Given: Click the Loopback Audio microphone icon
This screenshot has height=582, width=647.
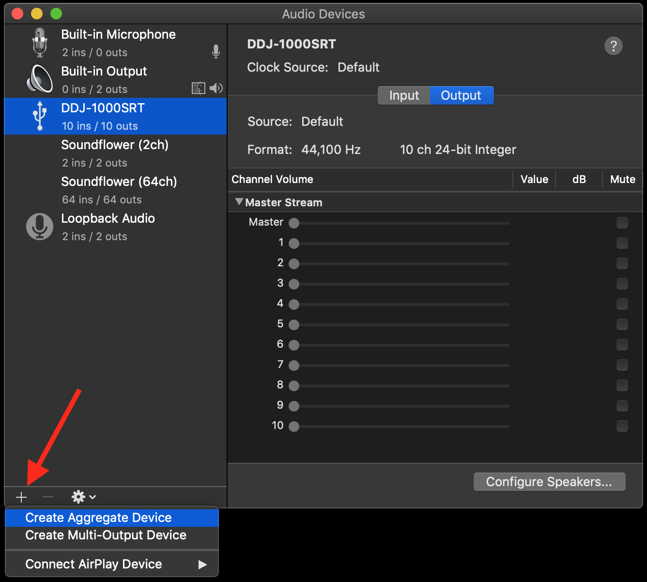Looking at the screenshot, I should (40, 227).
